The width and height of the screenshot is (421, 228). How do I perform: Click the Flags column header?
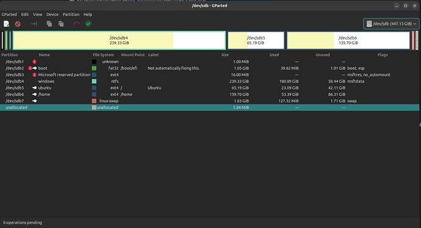[383, 55]
